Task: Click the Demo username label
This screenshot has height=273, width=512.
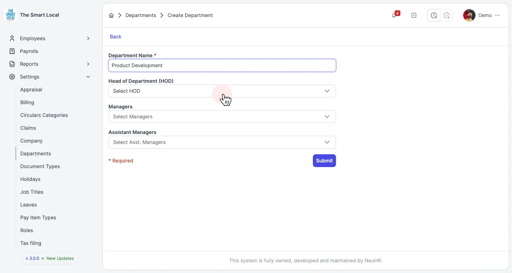Action: click(485, 15)
